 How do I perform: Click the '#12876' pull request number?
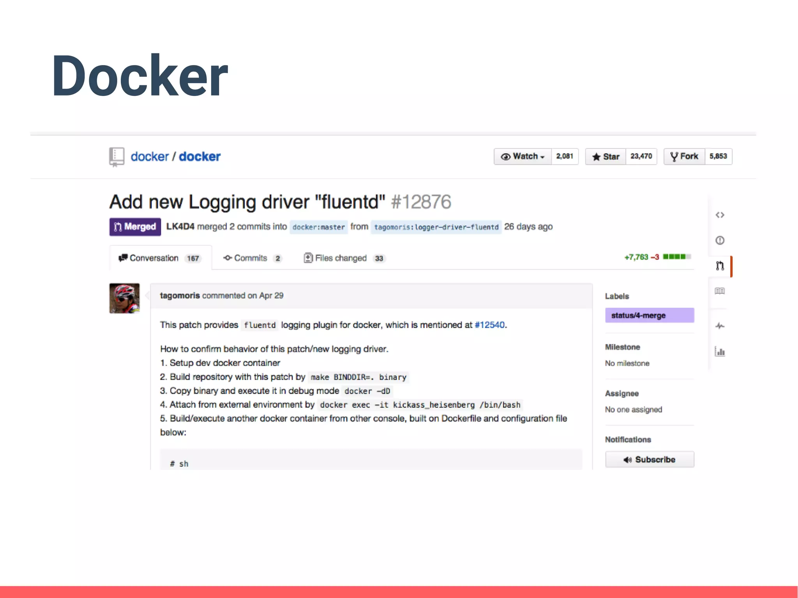tap(421, 202)
